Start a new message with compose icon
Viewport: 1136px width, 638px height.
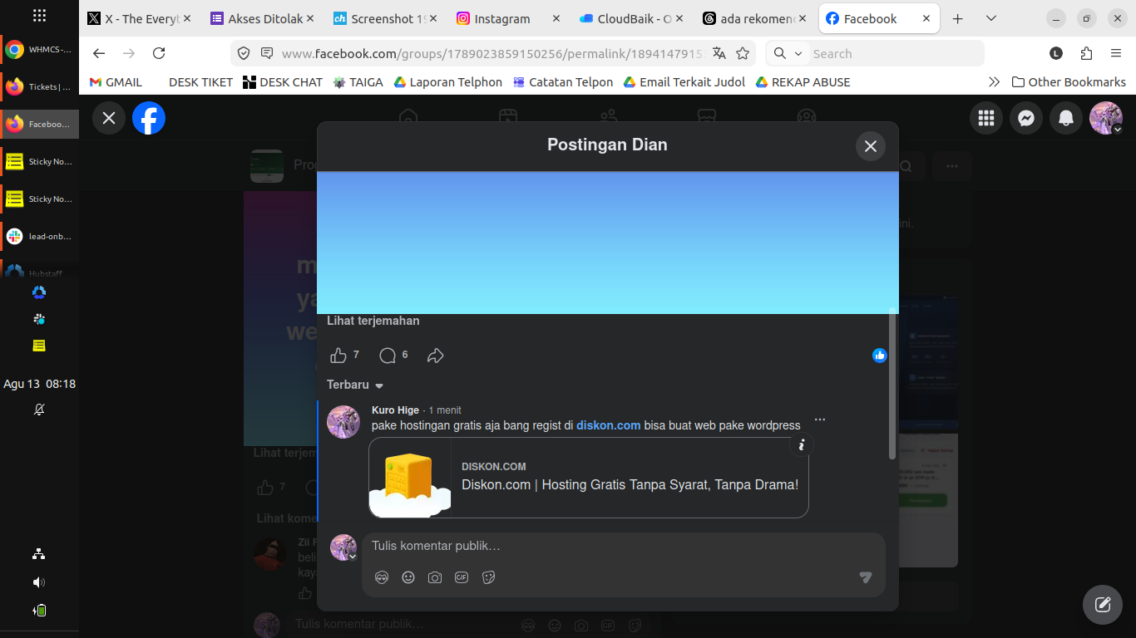(x=1103, y=605)
